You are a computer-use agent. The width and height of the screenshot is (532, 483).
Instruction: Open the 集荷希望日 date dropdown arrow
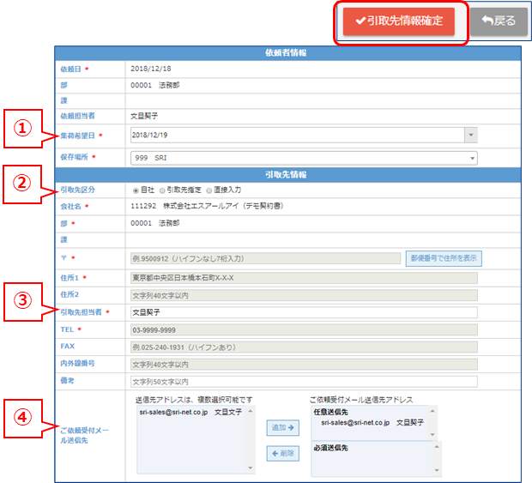pos(469,135)
